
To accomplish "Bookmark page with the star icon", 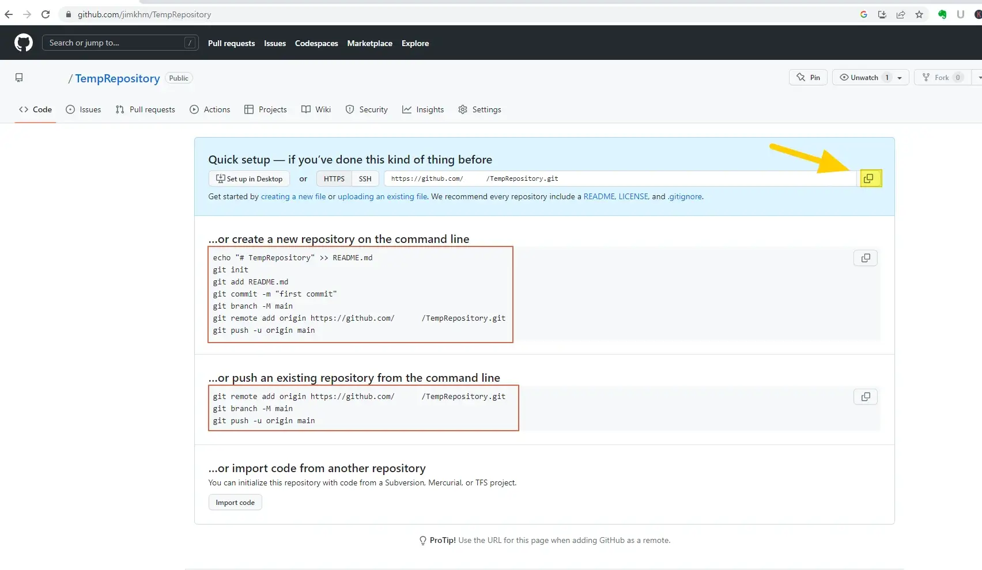I will pyautogui.click(x=919, y=14).
